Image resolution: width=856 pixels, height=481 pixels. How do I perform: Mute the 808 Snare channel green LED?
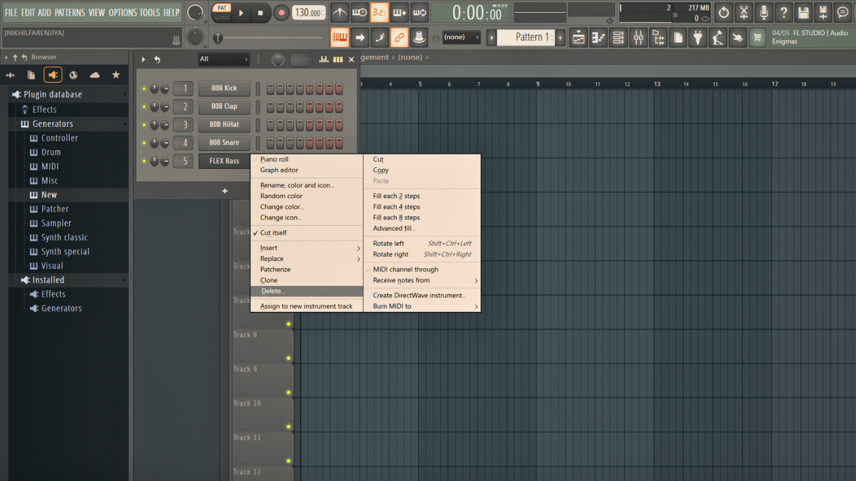tap(144, 143)
